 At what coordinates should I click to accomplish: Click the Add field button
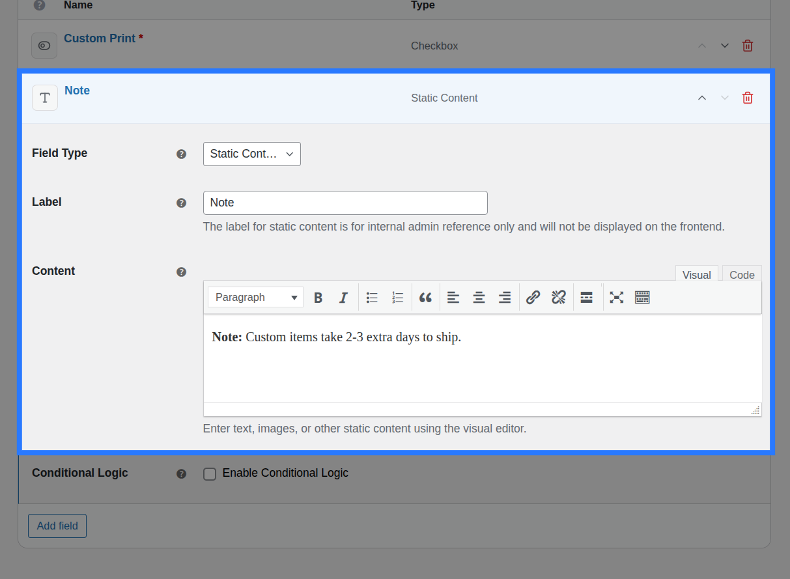tap(57, 526)
